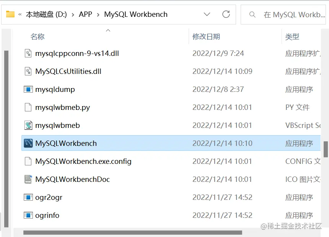Click the folder icon in address bar
The height and width of the screenshot is (237, 329).
click(x=10, y=14)
